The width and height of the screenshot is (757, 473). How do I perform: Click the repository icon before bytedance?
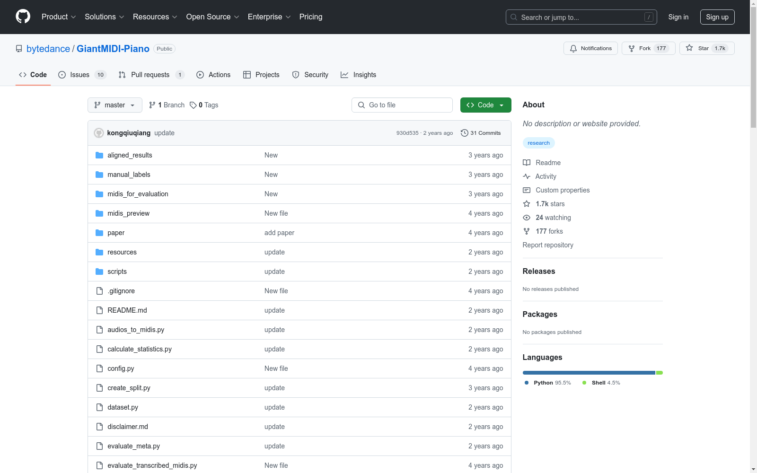pyautogui.click(x=19, y=49)
